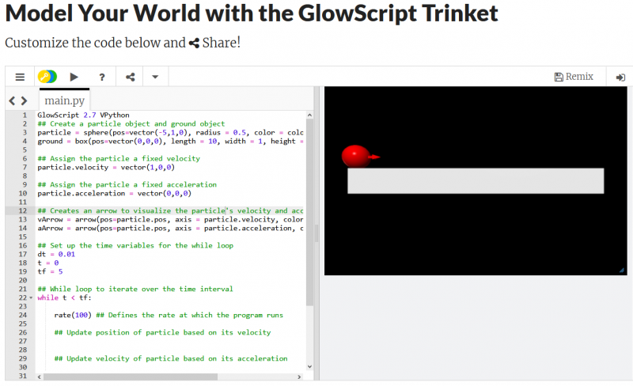Click the Remix button
This screenshot has width=633, height=386.
point(574,77)
